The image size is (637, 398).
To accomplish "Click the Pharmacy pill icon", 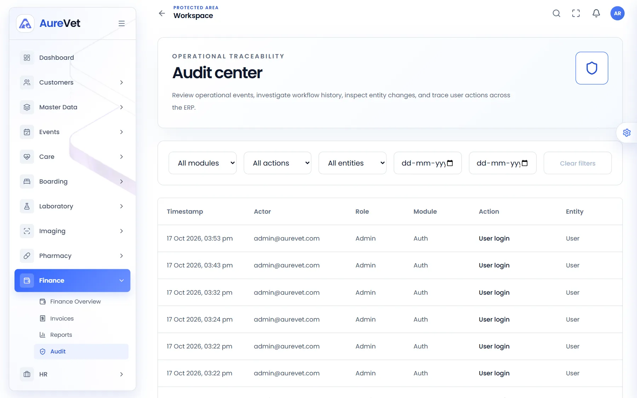I will [x=27, y=256].
